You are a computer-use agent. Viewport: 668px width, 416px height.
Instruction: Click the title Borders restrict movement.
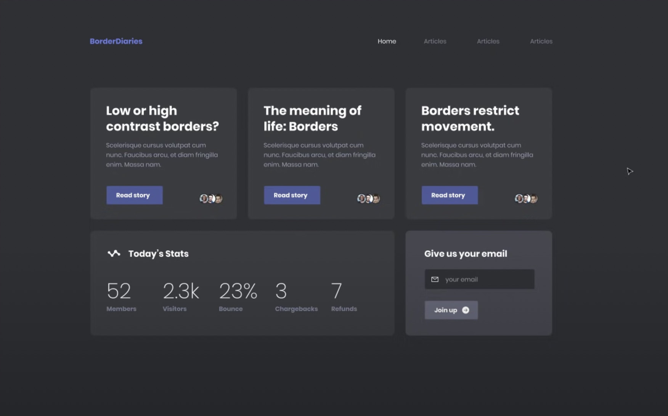[x=470, y=118]
